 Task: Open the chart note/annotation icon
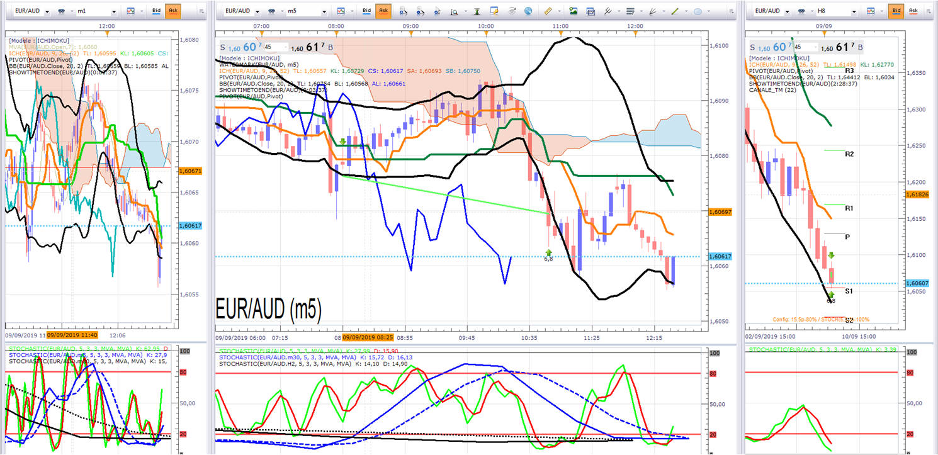494,11
